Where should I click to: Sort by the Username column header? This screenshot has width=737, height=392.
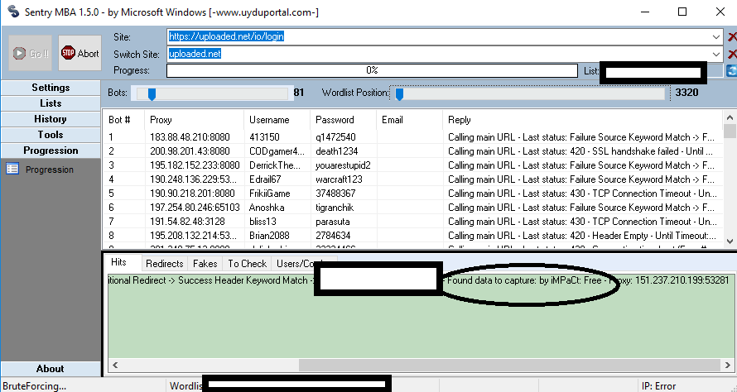277,120
